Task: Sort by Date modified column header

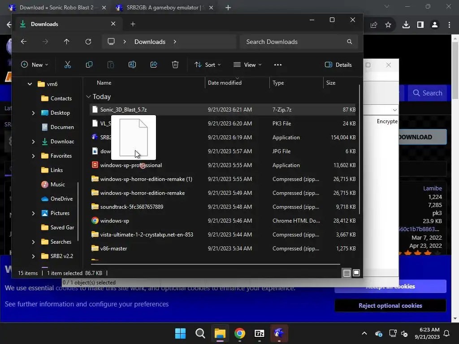Action: click(x=225, y=83)
